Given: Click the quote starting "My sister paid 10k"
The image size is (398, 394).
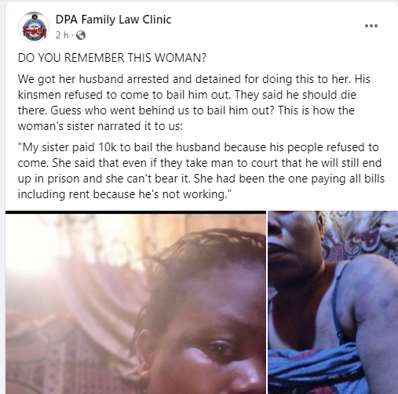Looking at the screenshot, I should tap(201, 171).
